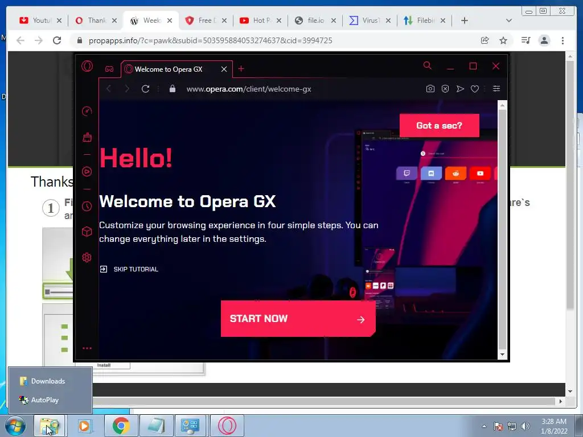Share this page via Chrome share icon
The image size is (583, 437).
tap(485, 40)
